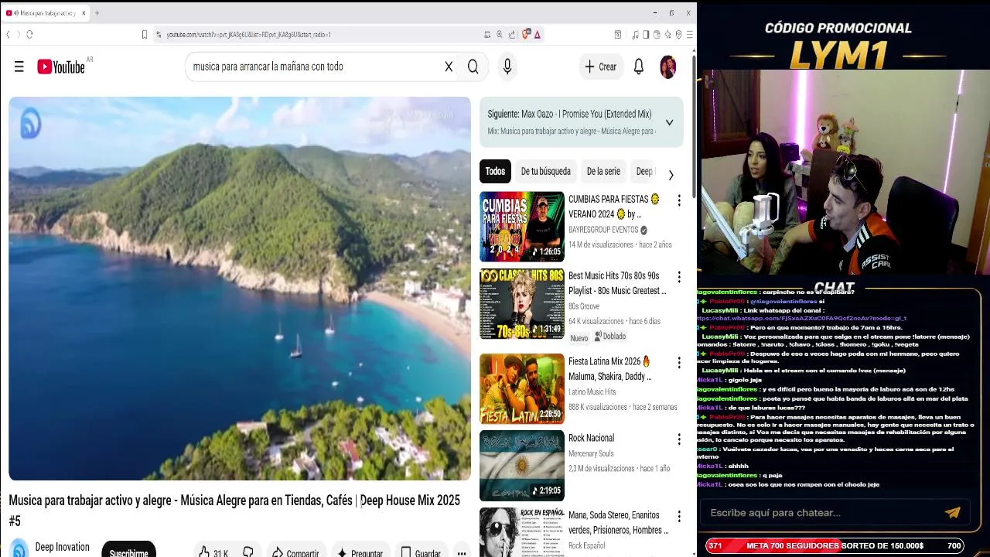
Task: Click the video player to pause
Action: (240, 289)
